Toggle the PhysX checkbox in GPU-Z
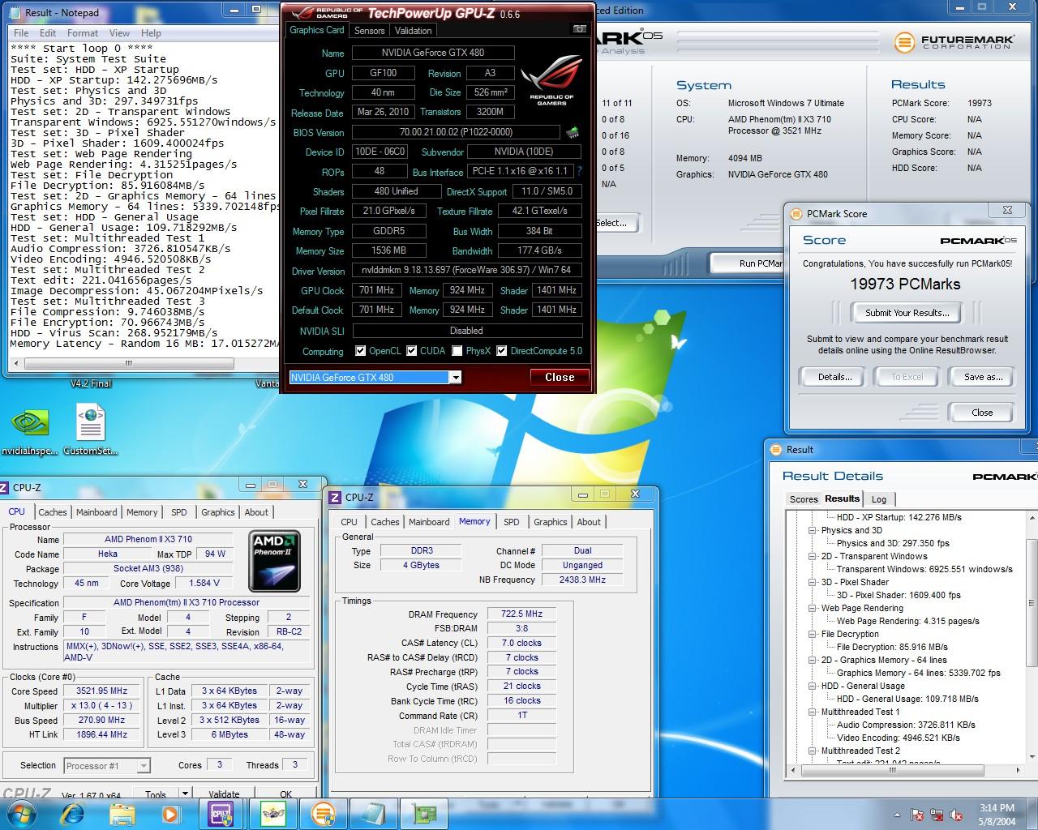This screenshot has height=830, width=1038. click(457, 351)
